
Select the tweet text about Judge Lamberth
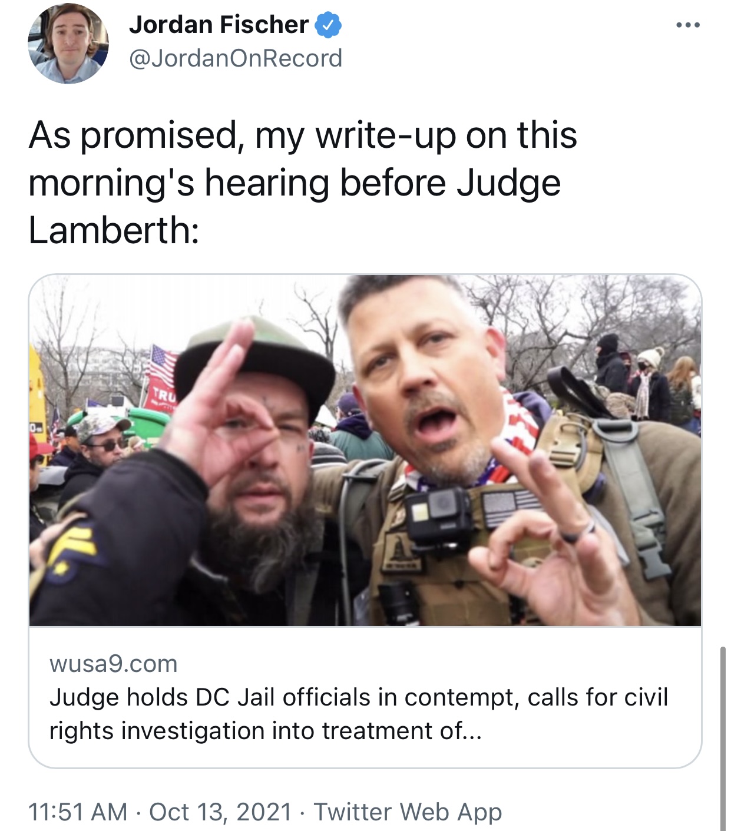303,183
